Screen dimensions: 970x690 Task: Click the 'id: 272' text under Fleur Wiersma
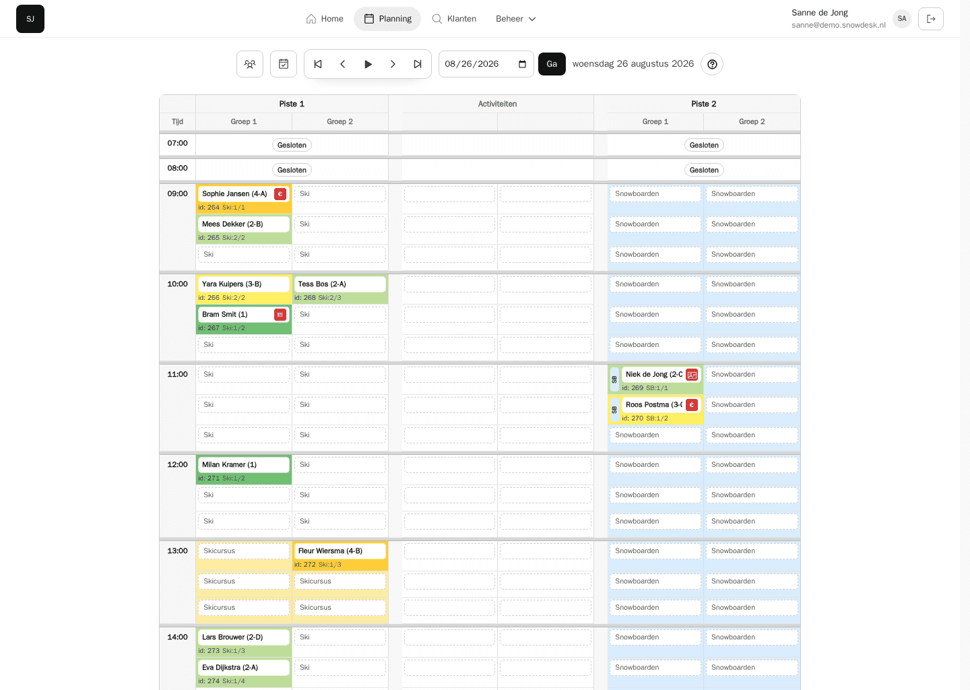point(305,565)
